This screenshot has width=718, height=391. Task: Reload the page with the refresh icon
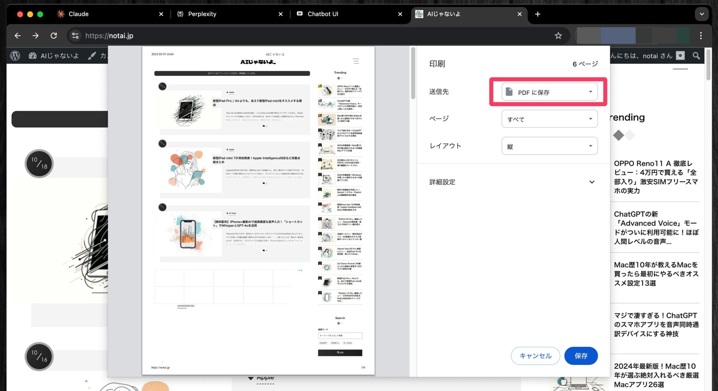(54, 36)
